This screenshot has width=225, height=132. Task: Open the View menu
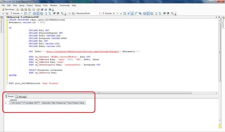coord(15,6)
